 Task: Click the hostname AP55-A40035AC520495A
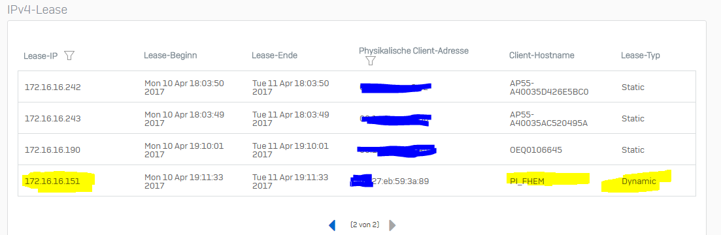pos(549,118)
